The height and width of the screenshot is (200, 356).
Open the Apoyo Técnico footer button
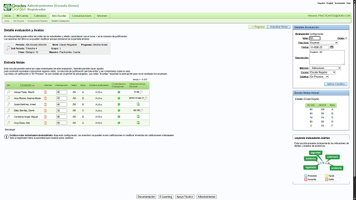[185, 197]
